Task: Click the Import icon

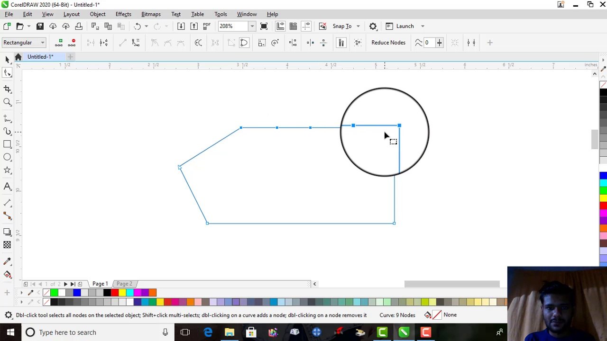Action: pos(181,26)
